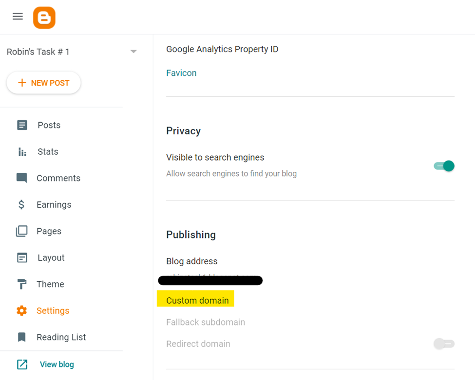Click the Pages icon in sidebar

pyautogui.click(x=22, y=231)
